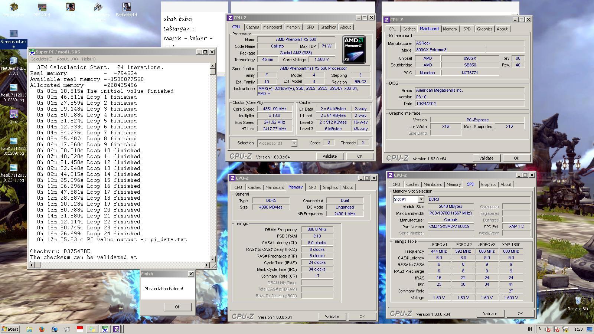Click the BIOS Version P3.10 field
Image resolution: width=594 pixels, height=334 pixels.
click(470, 97)
